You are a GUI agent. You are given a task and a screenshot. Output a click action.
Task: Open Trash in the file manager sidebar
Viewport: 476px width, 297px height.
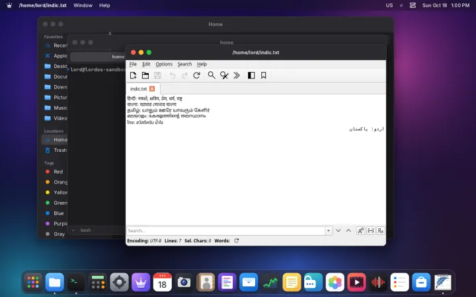55,150
